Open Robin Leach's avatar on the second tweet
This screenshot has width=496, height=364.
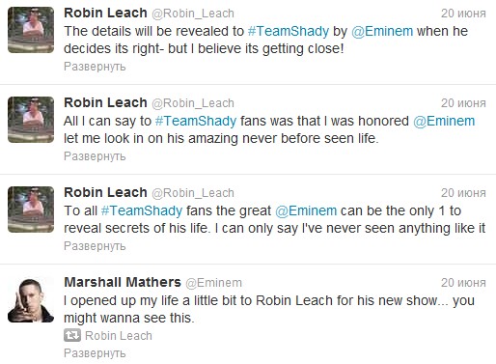[x=31, y=120]
